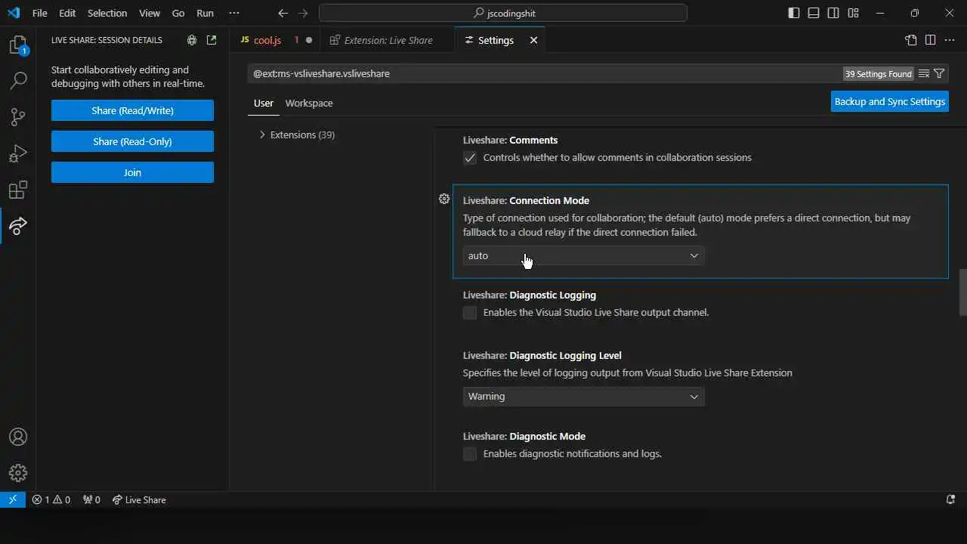
Task: Toggle the secondary side bar layout icon
Action: coord(833,13)
